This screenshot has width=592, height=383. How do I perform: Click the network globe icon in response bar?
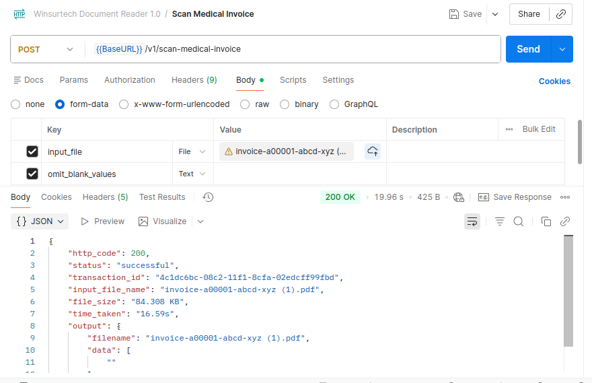459,197
